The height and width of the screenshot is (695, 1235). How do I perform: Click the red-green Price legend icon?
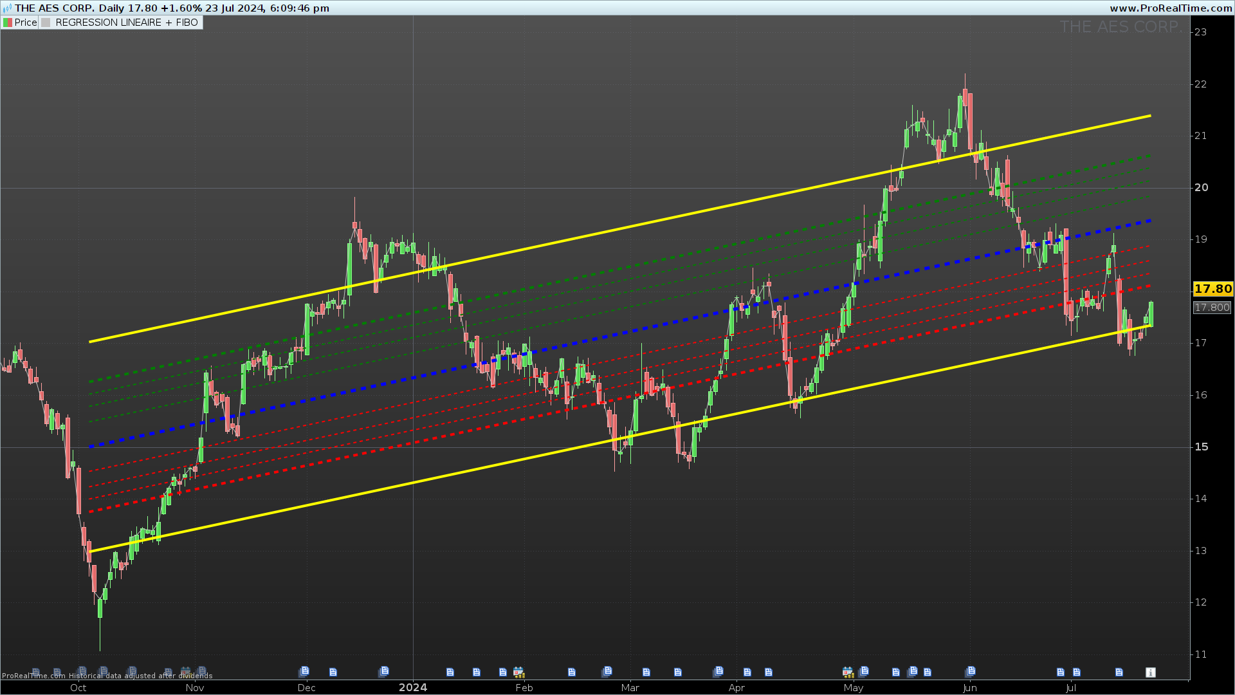8,23
